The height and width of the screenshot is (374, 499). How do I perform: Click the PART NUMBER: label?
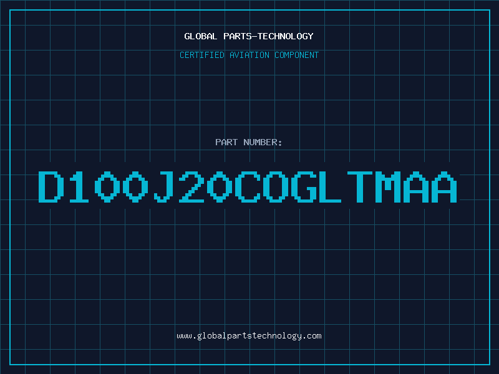click(248, 142)
